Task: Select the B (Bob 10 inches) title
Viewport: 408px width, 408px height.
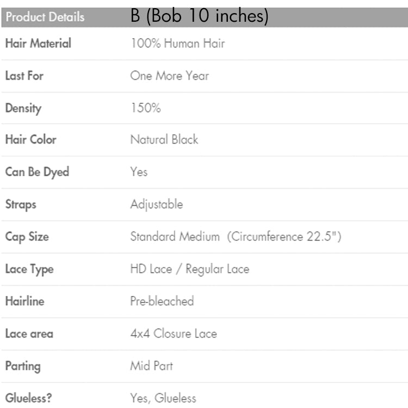Action: (x=200, y=16)
